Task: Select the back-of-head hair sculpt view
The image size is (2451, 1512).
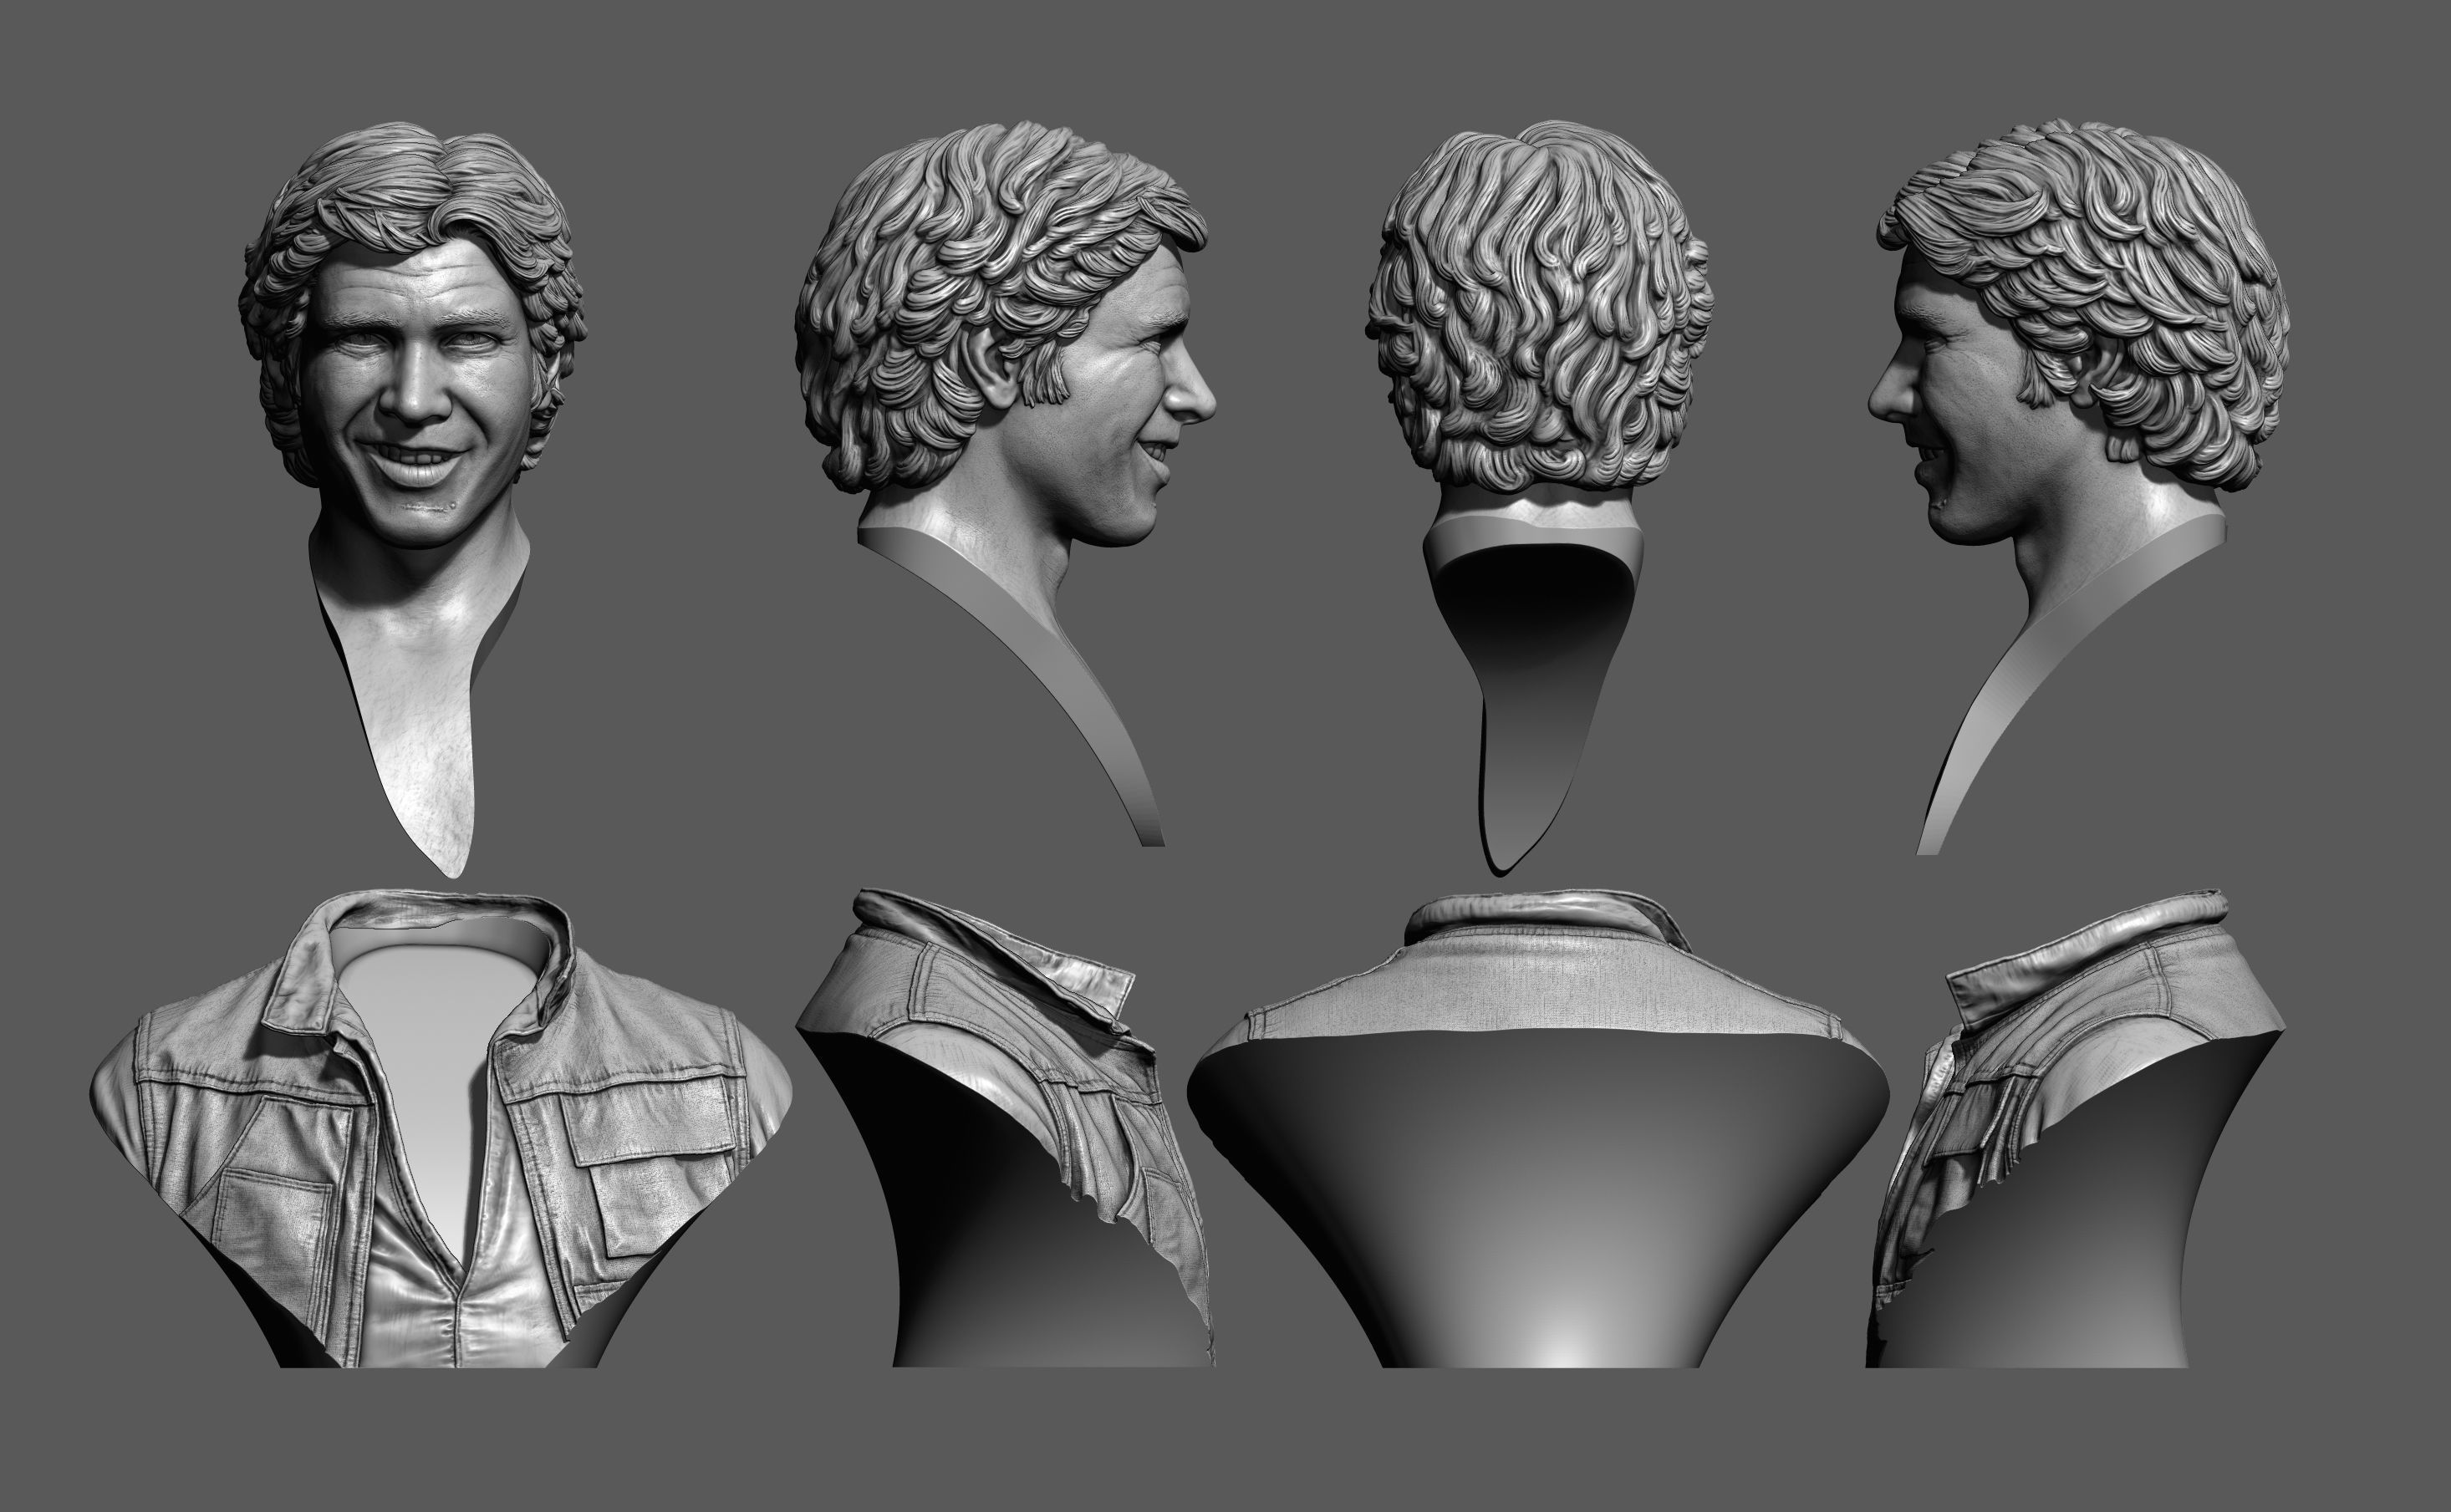Action: click(1540, 497)
